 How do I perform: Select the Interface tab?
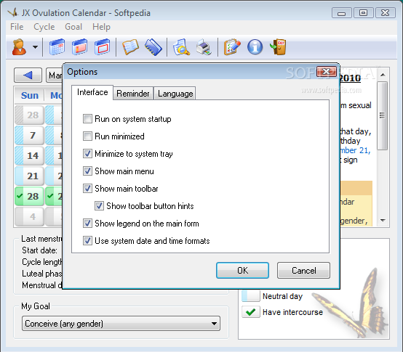(x=92, y=92)
